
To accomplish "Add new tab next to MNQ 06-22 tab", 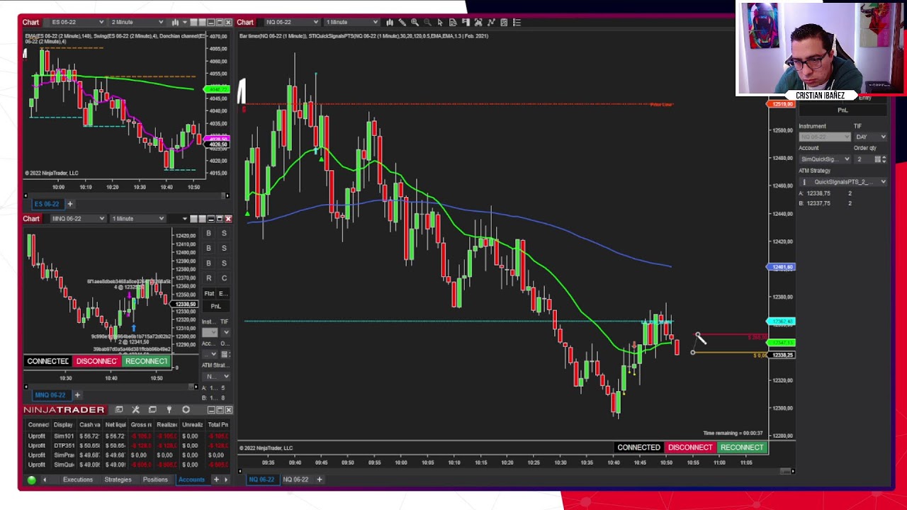I will click(77, 395).
